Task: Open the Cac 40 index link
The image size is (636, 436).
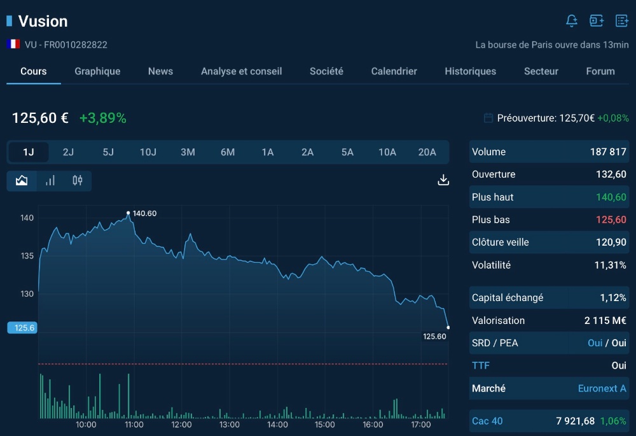Action: tap(487, 421)
